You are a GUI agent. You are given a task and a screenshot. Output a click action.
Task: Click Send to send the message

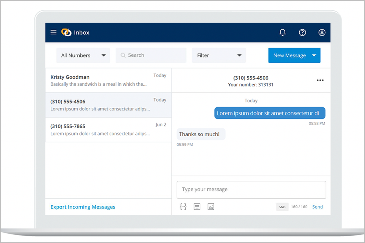[x=317, y=207]
